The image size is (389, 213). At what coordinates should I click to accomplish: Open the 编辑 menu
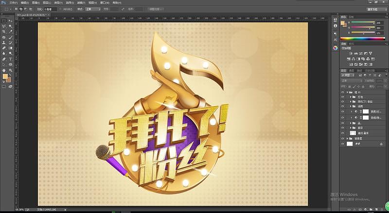tap(25, 3)
